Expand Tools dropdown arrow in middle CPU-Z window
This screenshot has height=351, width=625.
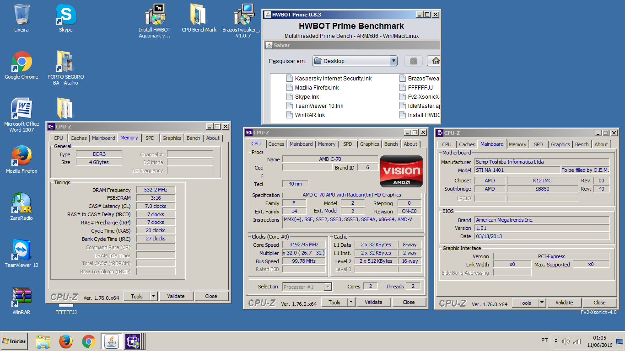click(351, 302)
